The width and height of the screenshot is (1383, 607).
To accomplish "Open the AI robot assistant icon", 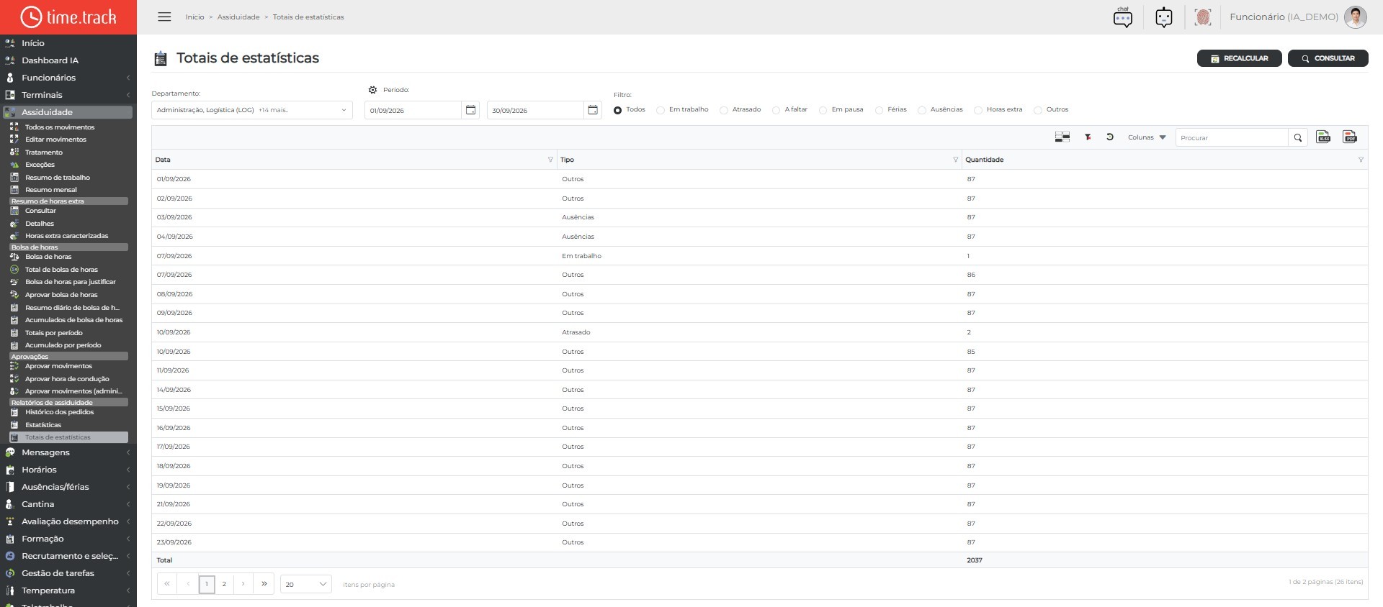I will 1164,17.
